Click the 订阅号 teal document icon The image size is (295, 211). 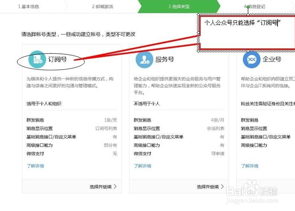37,59
